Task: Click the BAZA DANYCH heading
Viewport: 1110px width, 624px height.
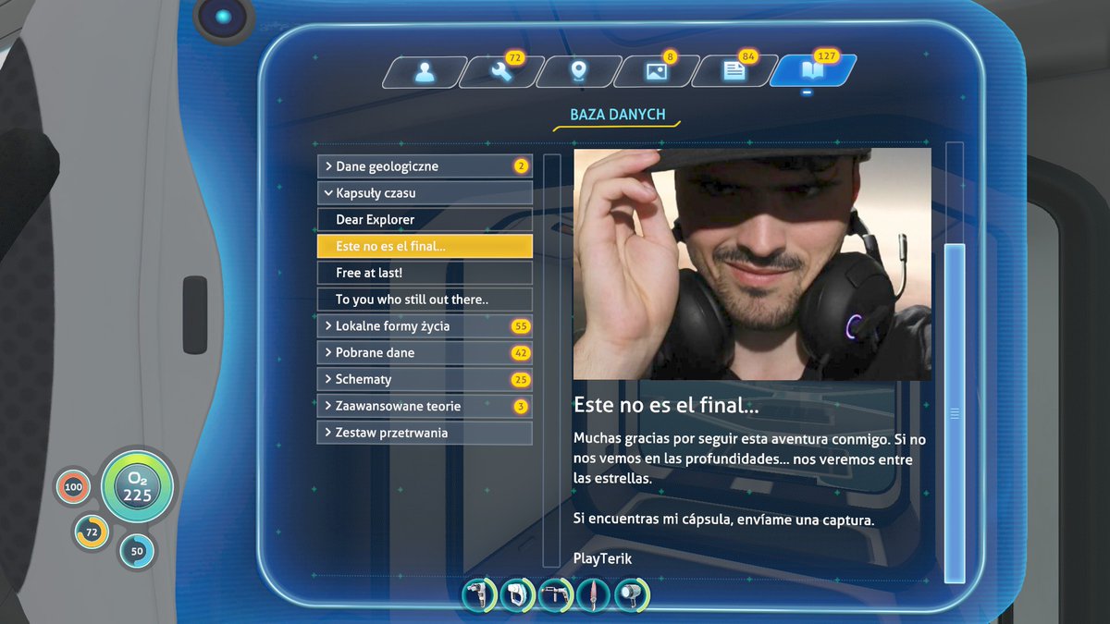Action: point(617,115)
